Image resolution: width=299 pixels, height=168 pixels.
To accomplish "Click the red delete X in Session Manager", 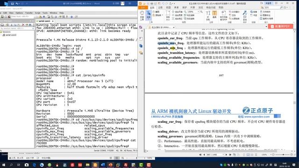I will click(x=23, y=25).
